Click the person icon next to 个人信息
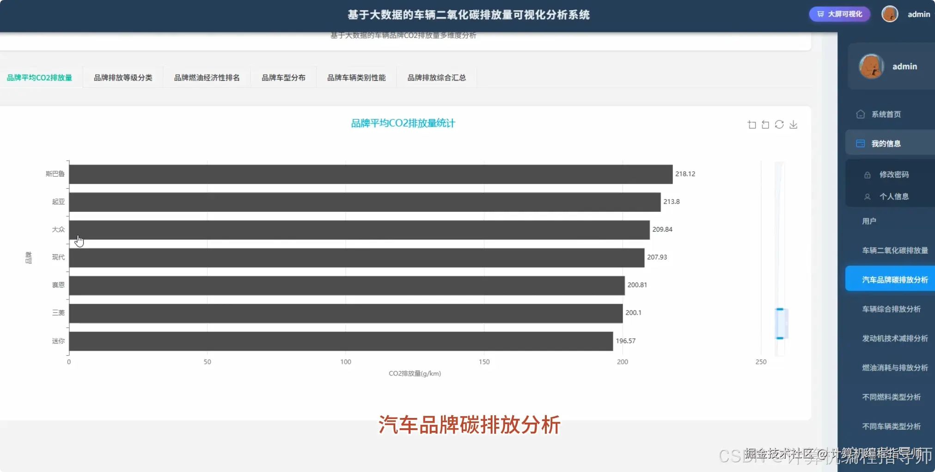Image resolution: width=935 pixels, height=472 pixels. click(868, 196)
